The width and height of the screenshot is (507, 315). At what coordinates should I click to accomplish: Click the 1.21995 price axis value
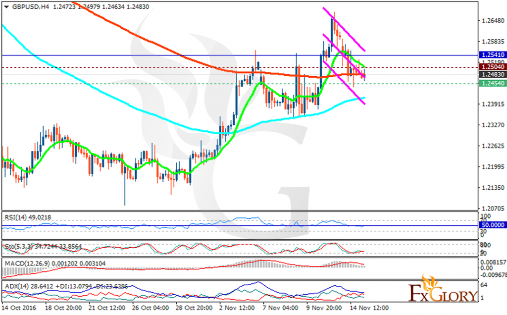coord(493,166)
